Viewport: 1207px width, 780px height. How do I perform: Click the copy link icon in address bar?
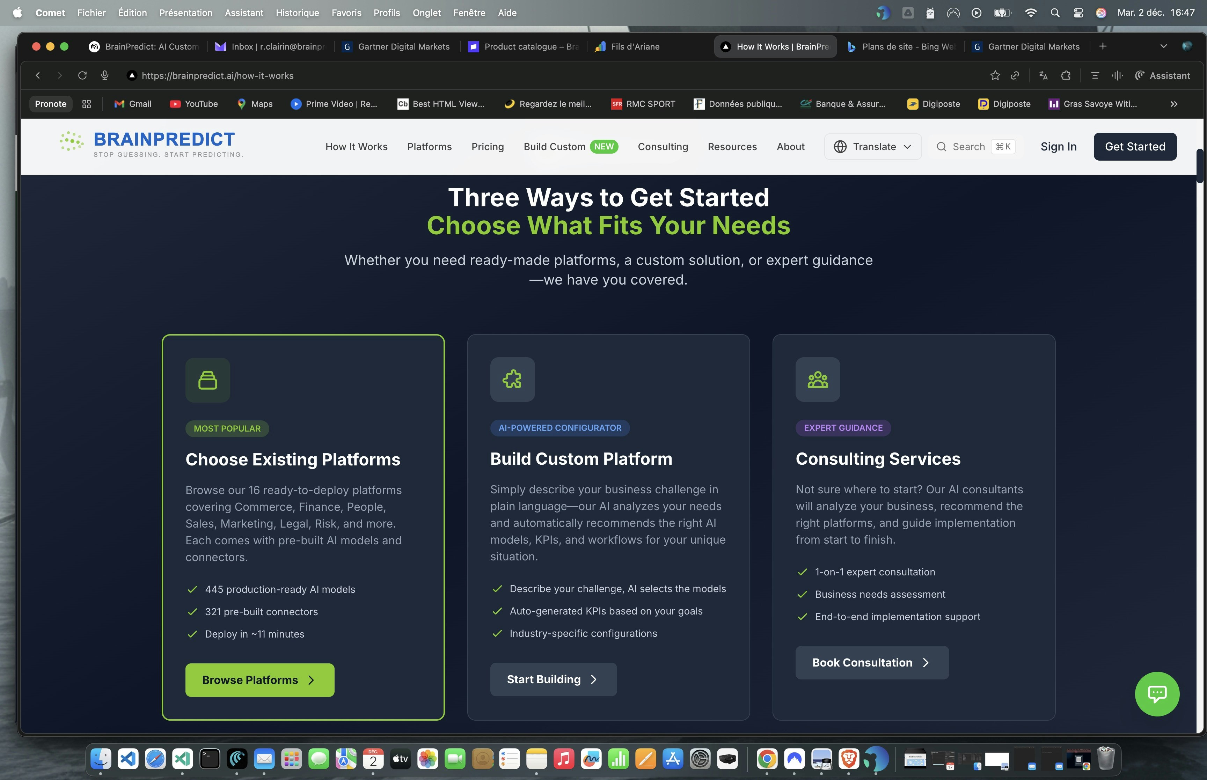pos(1015,75)
